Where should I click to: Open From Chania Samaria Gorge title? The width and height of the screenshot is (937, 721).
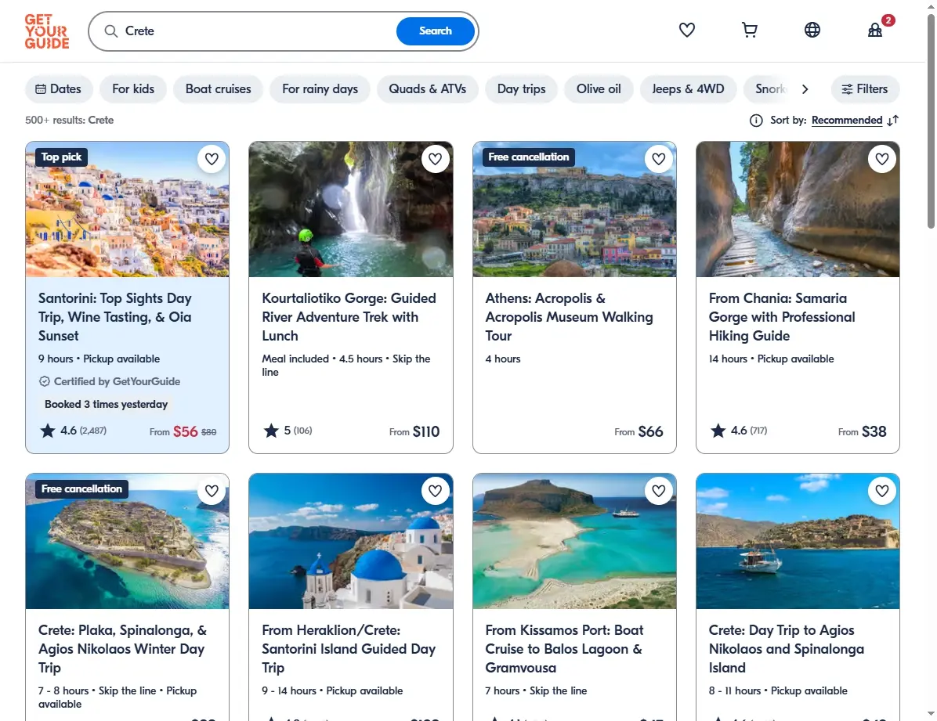[x=782, y=317]
